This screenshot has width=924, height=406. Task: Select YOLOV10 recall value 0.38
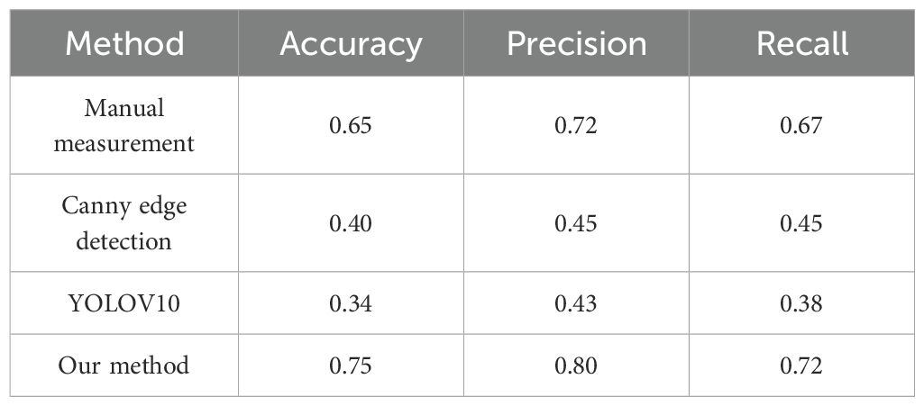point(802,303)
